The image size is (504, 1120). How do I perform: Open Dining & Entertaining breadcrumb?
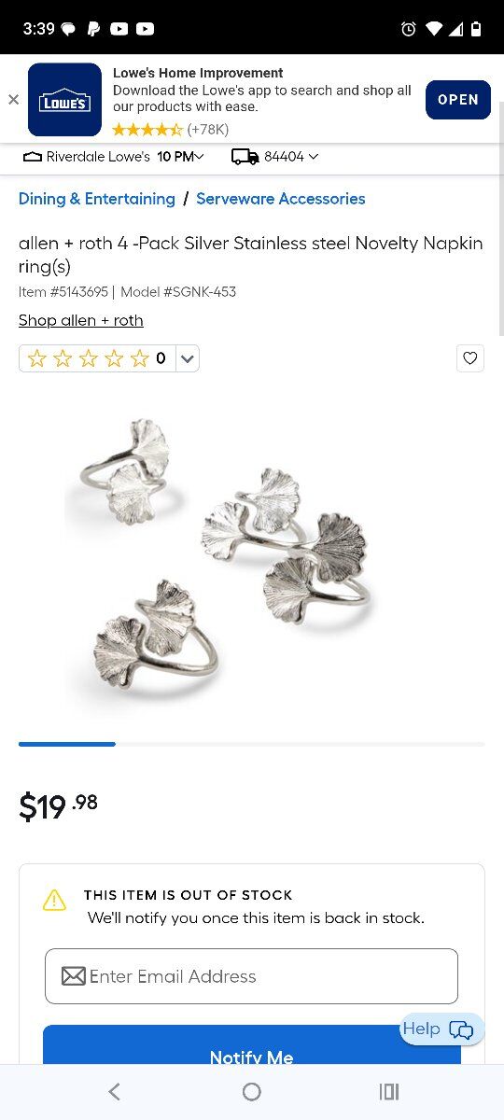tap(97, 199)
